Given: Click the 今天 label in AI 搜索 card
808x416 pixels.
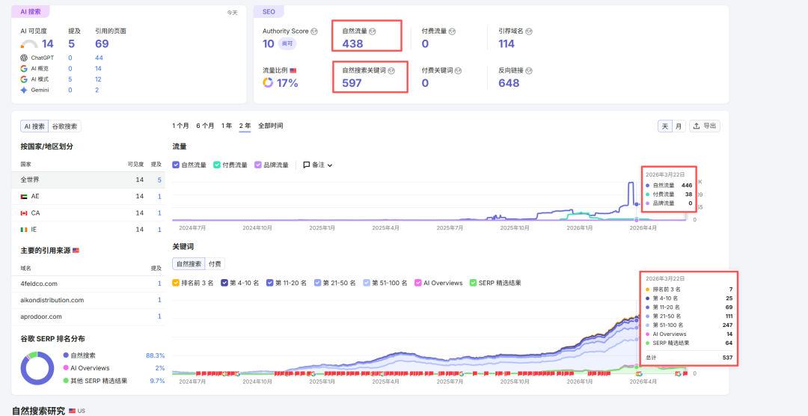Looking at the screenshot, I should pos(233,13).
